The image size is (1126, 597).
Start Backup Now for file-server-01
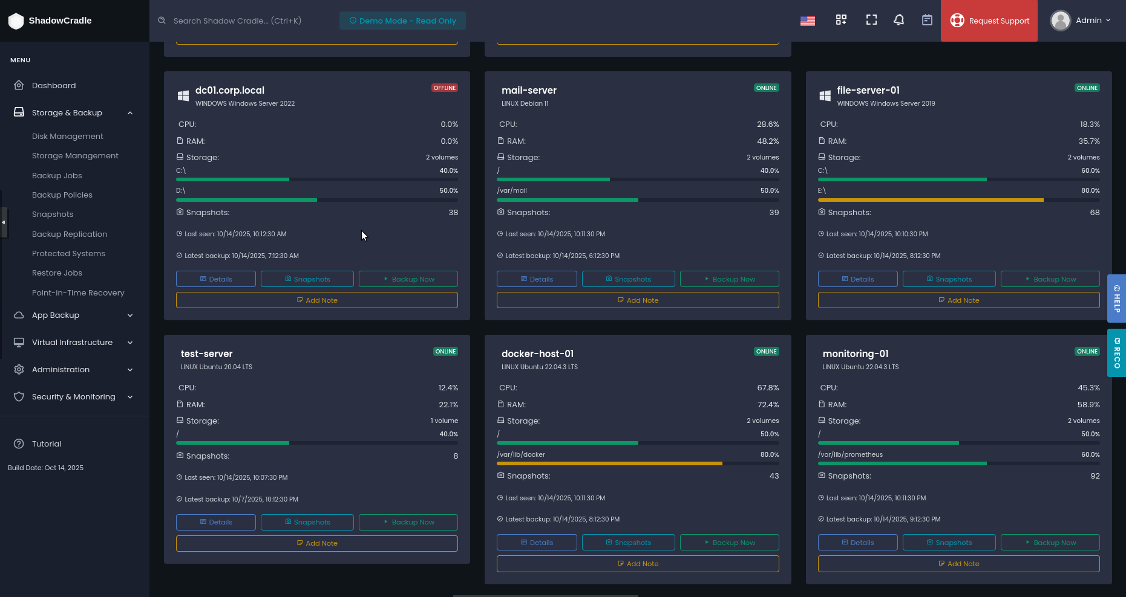pos(1050,279)
